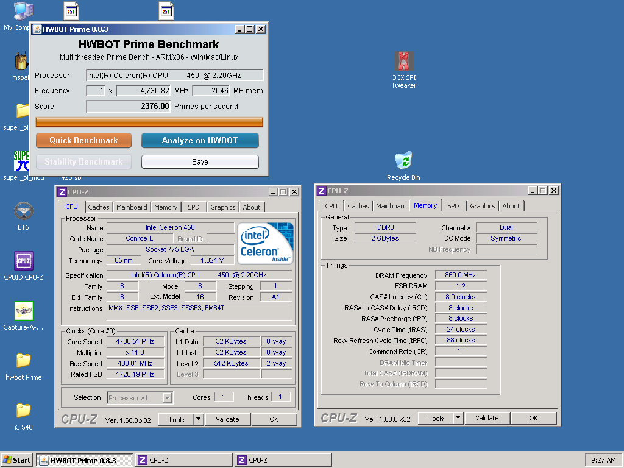624x468 pixels.
Task: Click the Windows Start button
Action: (16, 460)
